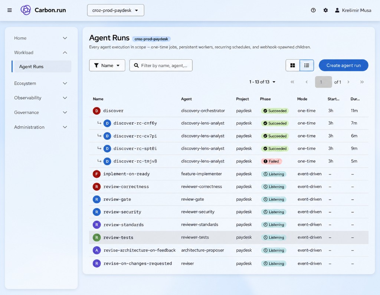Select Agent Runs in the sidebar
The height and width of the screenshot is (295, 380).
coord(43,66)
